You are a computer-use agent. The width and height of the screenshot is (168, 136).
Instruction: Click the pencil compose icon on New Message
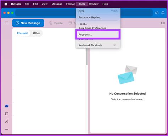coord(17,23)
